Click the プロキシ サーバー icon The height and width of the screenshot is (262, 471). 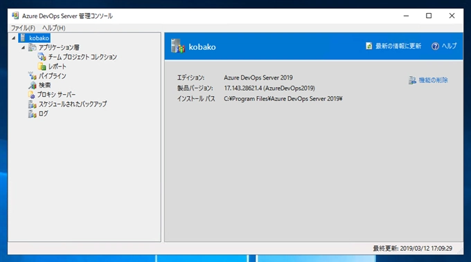tap(32, 95)
